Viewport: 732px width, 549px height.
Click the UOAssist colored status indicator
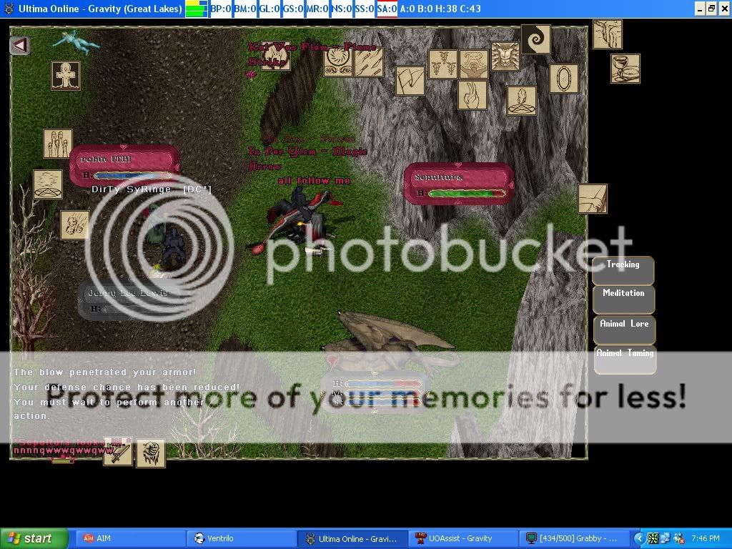click(x=197, y=9)
